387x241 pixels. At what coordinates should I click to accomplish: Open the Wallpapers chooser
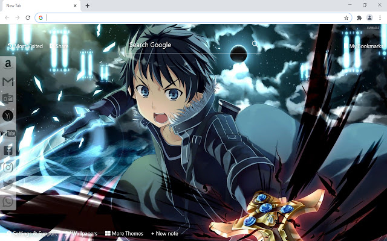pos(81,233)
